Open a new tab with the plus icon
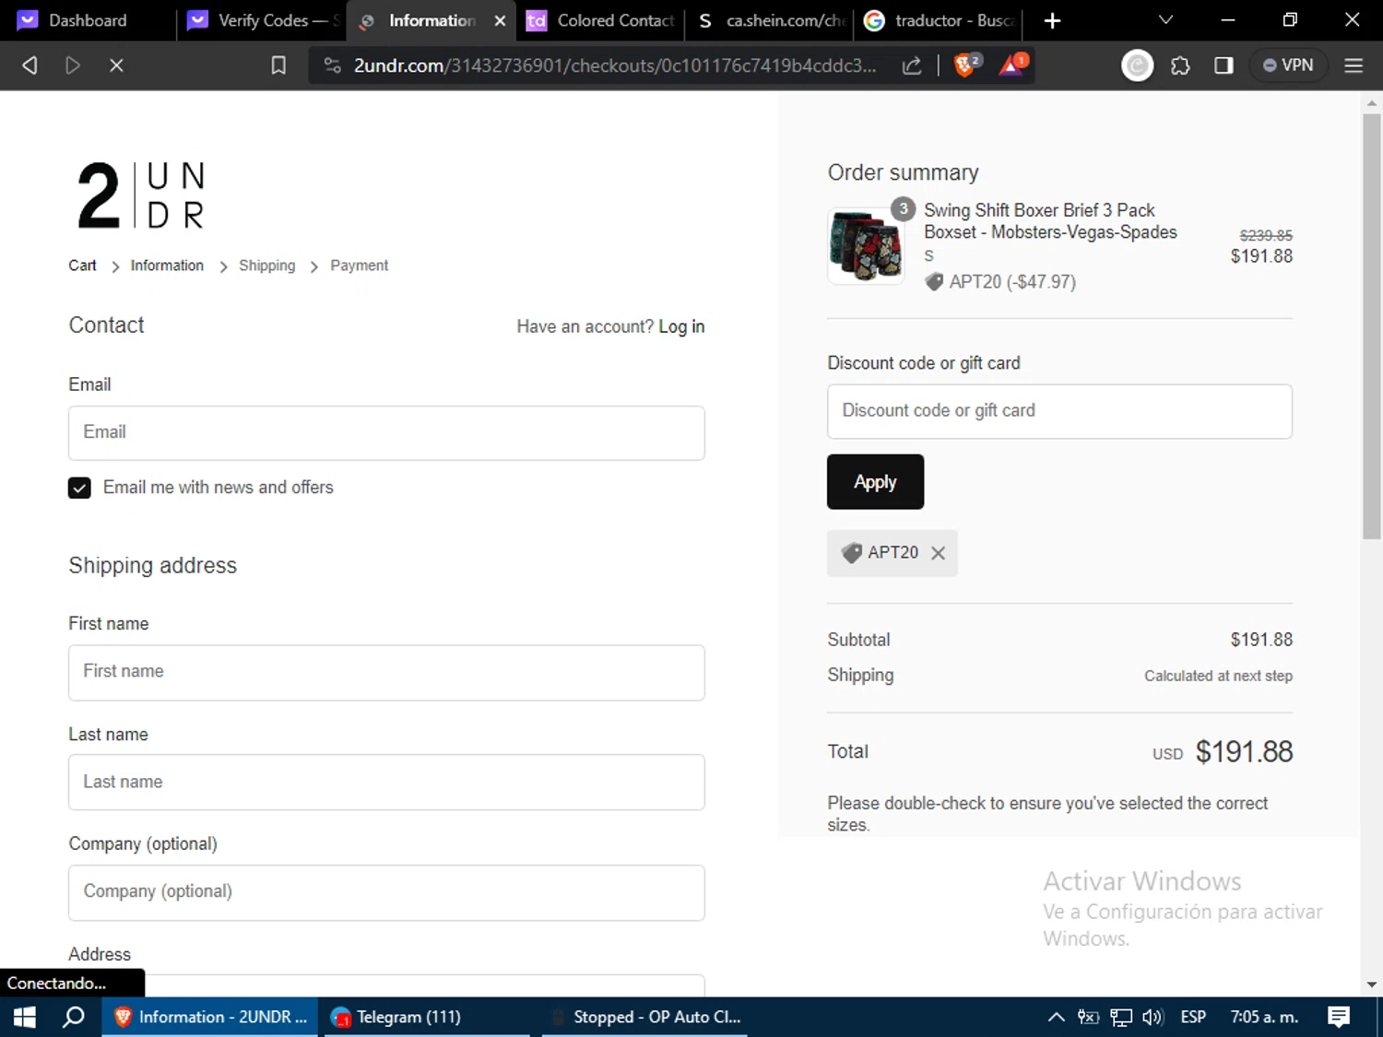Screen dimensions: 1383x1037 [x=1052, y=20]
